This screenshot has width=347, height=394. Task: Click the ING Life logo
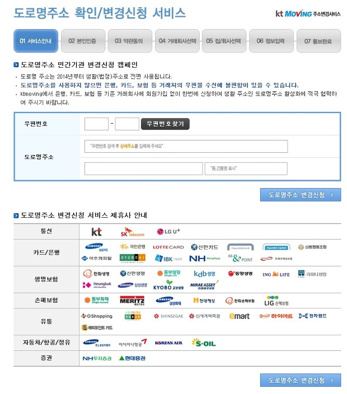[276, 274]
